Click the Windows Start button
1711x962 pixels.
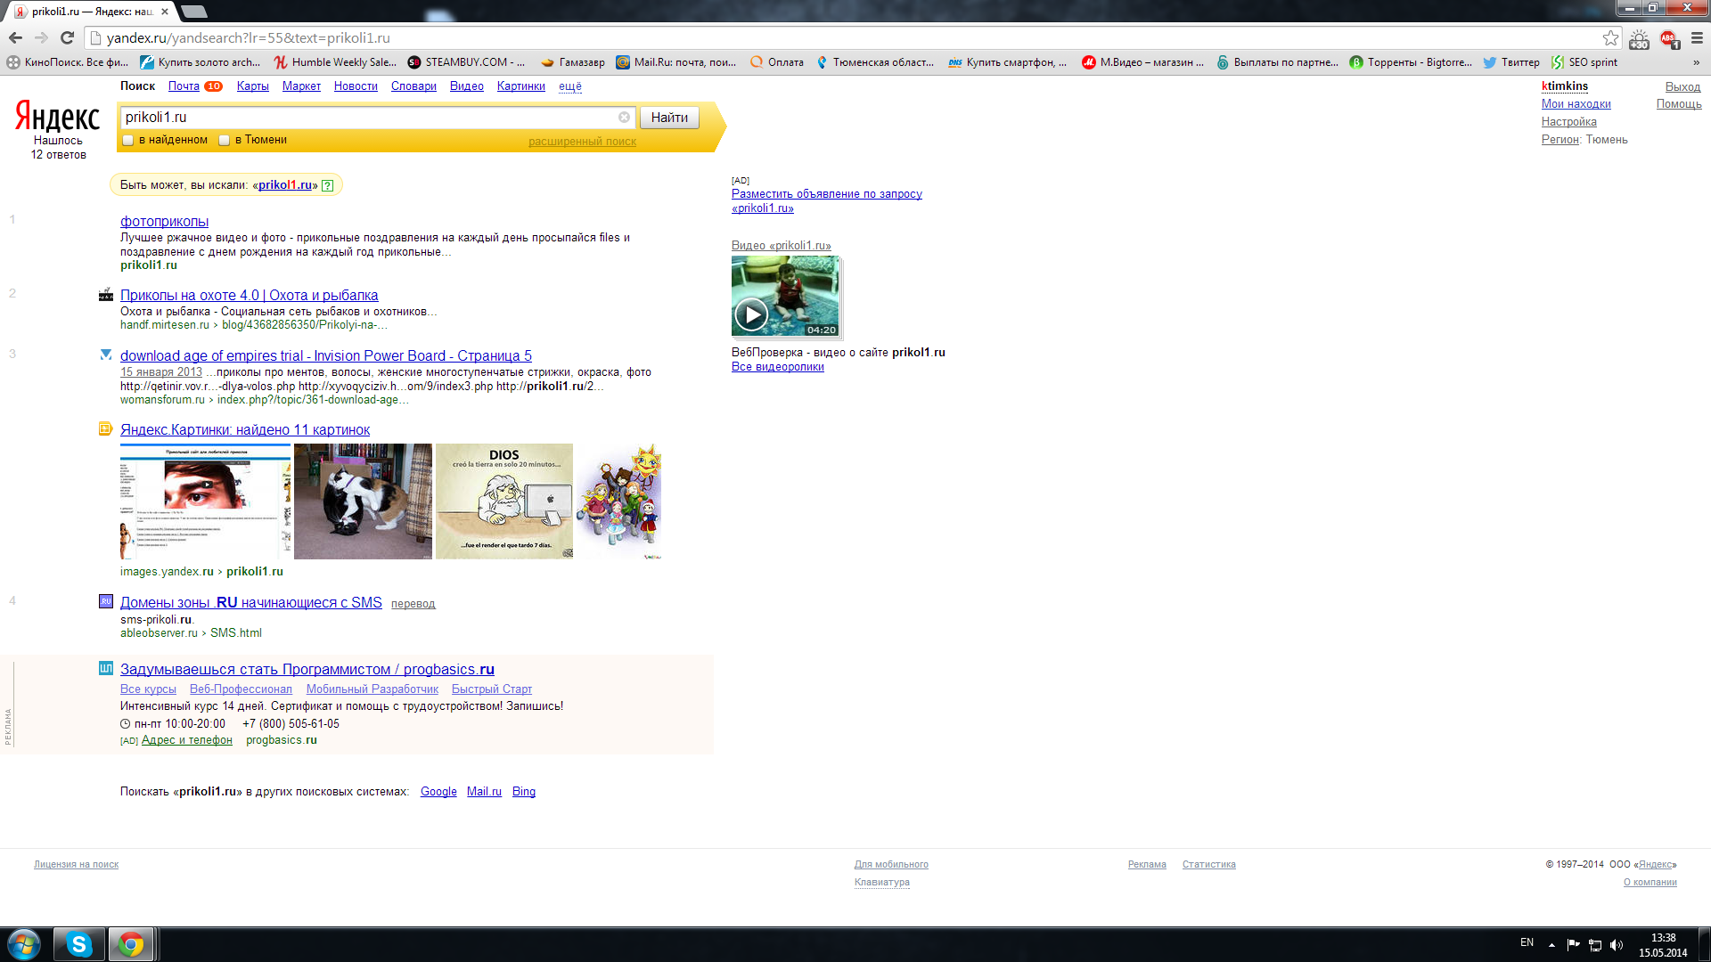(24, 944)
